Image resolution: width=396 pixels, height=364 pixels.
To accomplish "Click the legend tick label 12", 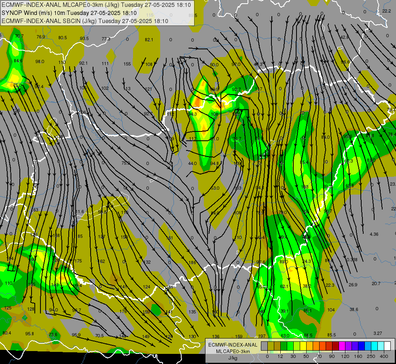I will point(280,356).
